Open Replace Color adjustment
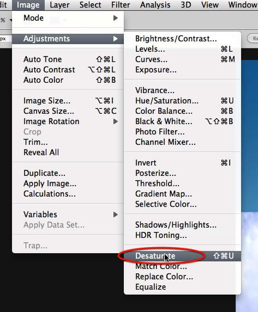 182,277
